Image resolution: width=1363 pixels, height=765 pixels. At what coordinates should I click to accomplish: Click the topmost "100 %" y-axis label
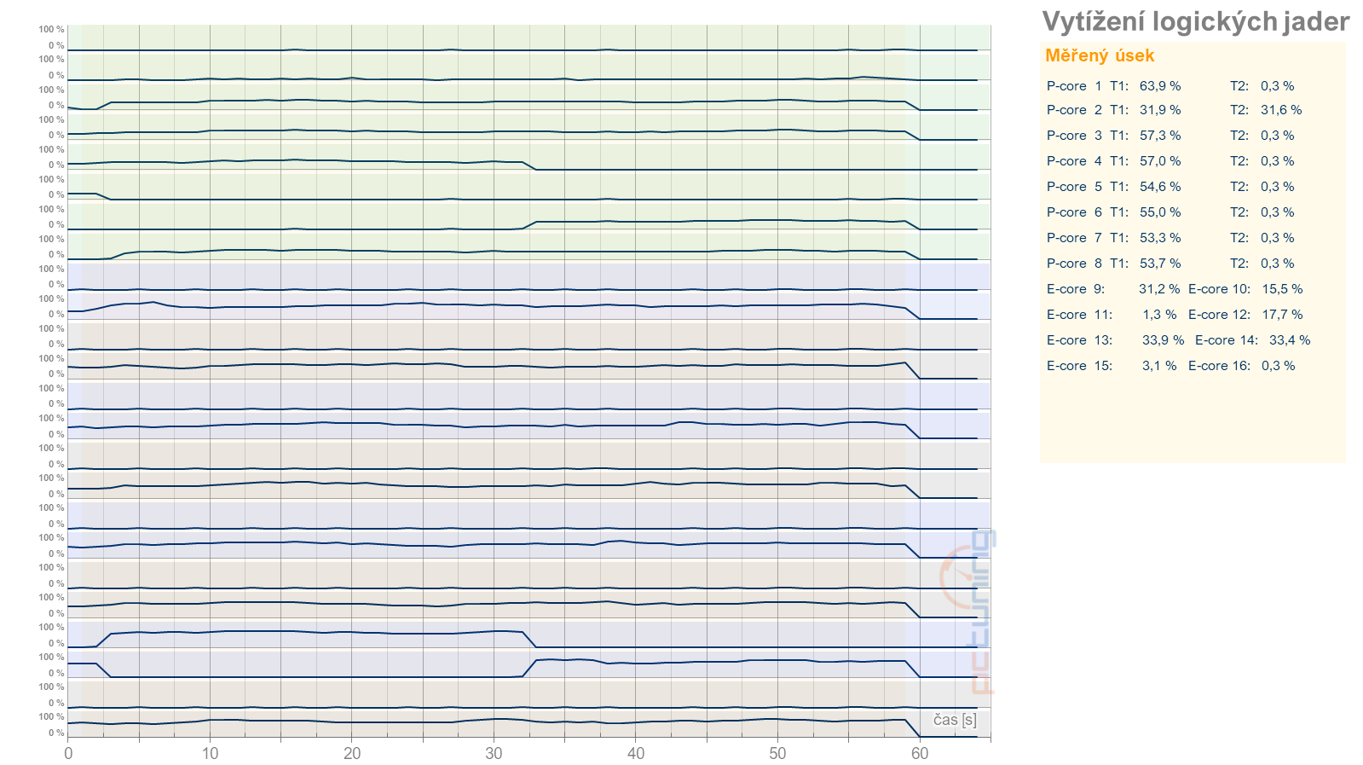click(x=51, y=30)
